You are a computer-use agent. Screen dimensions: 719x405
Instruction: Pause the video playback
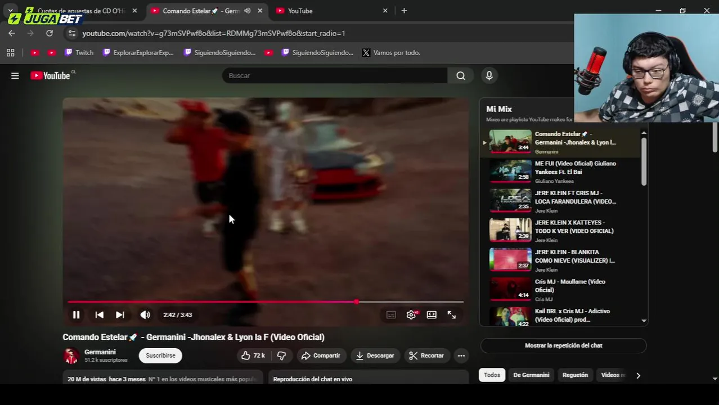[76, 315]
